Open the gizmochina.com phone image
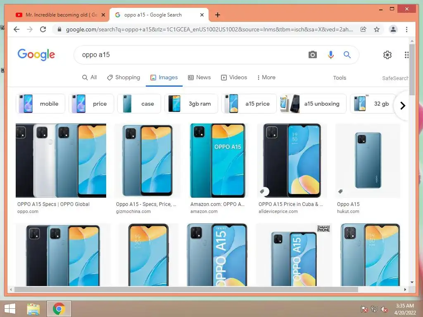Viewport: 423px width, 317px height. click(147, 161)
